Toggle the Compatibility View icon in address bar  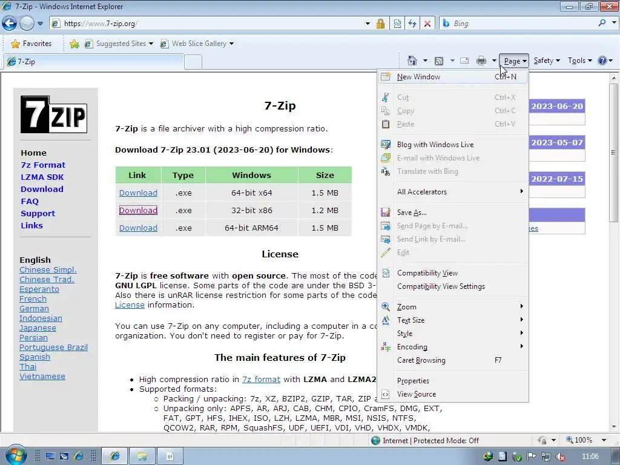point(397,24)
